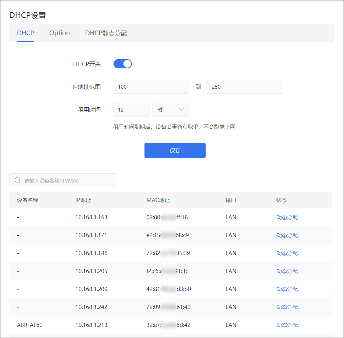Click the IP地址 column header
The width and height of the screenshot is (344, 338).
[x=83, y=200]
